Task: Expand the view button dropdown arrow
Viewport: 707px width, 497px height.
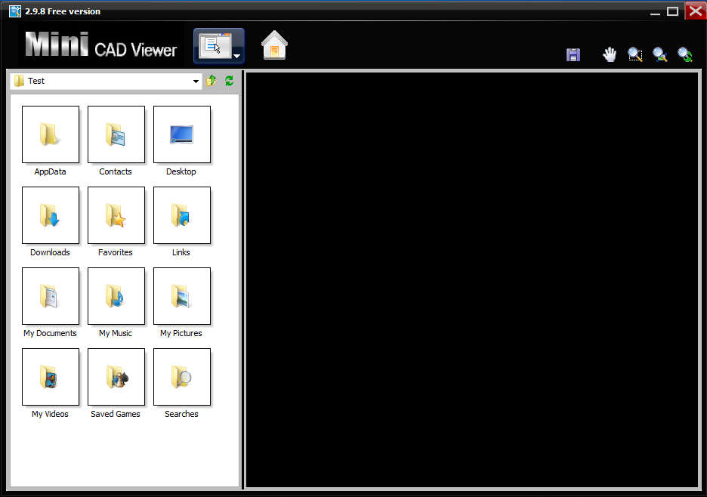Action: point(236,57)
